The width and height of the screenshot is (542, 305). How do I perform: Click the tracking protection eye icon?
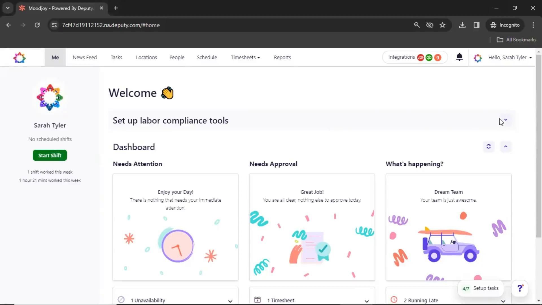pos(430,25)
